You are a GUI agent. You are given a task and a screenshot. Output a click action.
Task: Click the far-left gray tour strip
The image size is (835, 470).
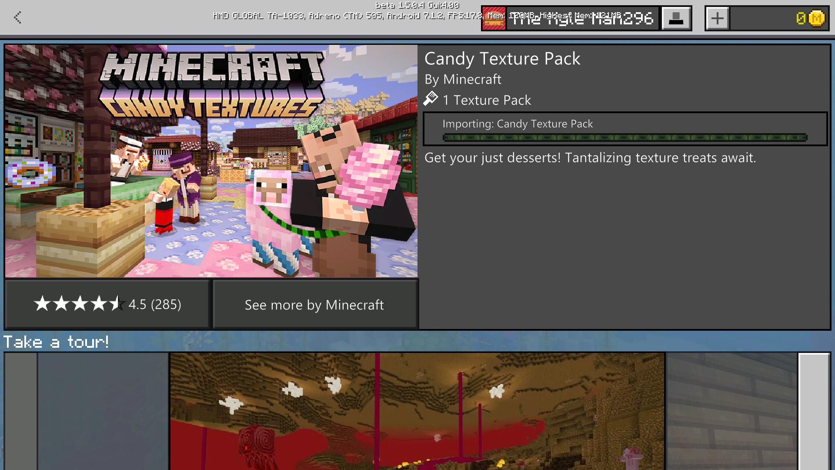click(20, 411)
